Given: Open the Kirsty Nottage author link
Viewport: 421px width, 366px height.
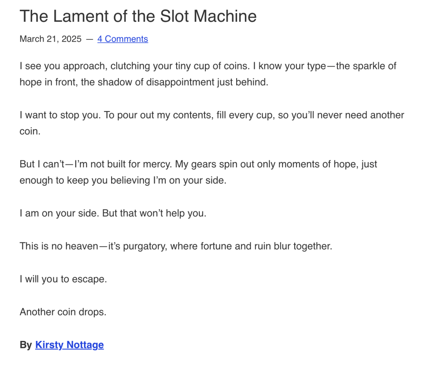Looking at the screenshot, I should point(69,345).
